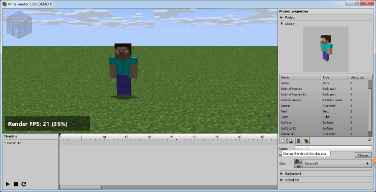Click the Change model button
This screenshot has width=376, height=192.
click(x=363, y=155)
